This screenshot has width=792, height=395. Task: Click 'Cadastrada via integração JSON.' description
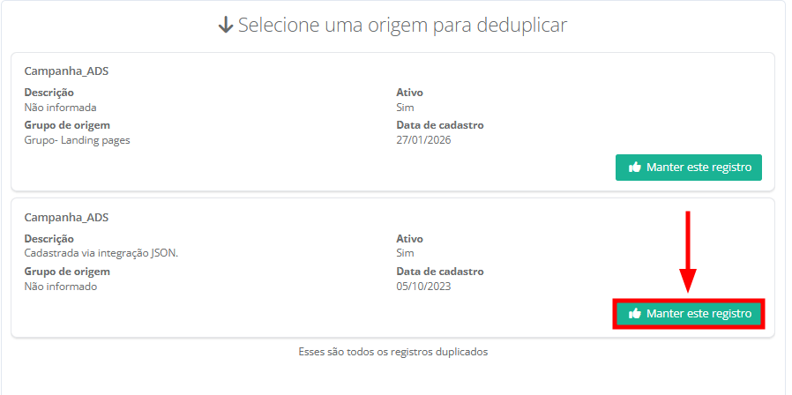coord(101,253)
